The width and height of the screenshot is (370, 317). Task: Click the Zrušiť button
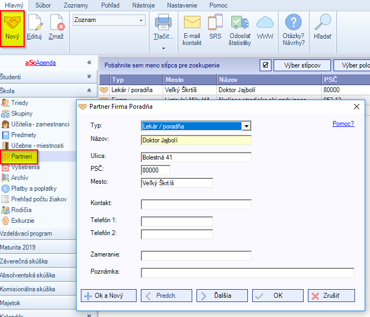[331, 296]
